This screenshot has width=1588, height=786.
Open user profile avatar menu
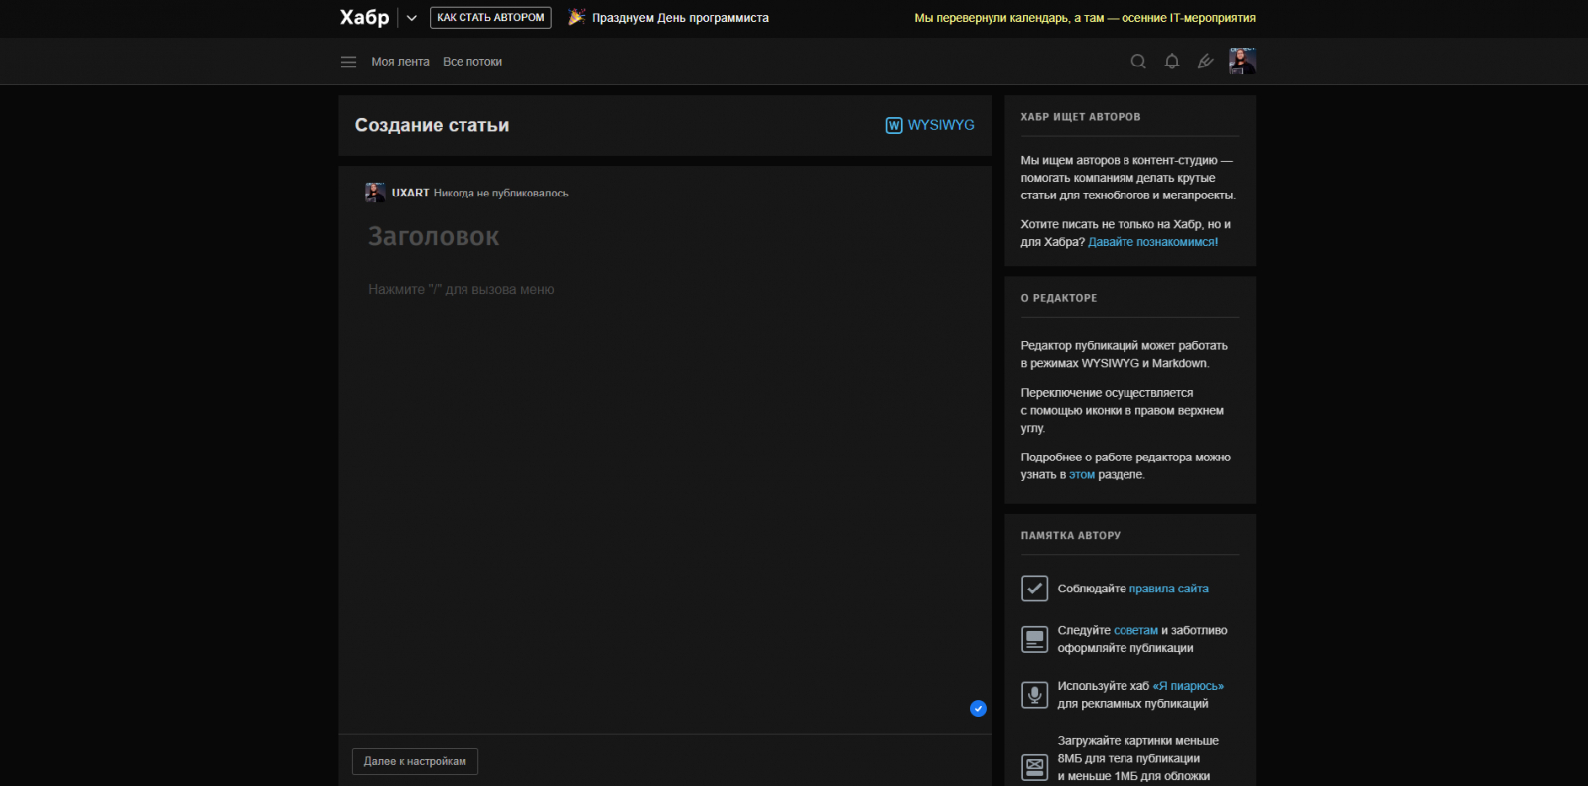point(1242,61)
